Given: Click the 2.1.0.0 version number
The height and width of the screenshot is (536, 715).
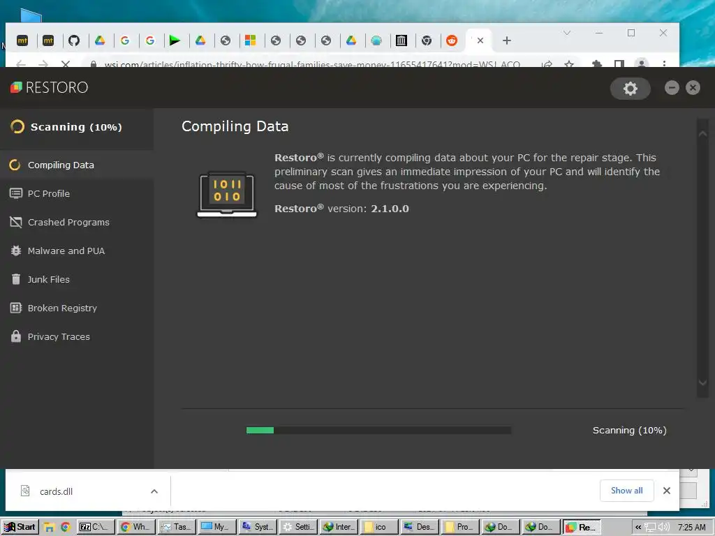Looking at the screenshot, I should 390,209.
